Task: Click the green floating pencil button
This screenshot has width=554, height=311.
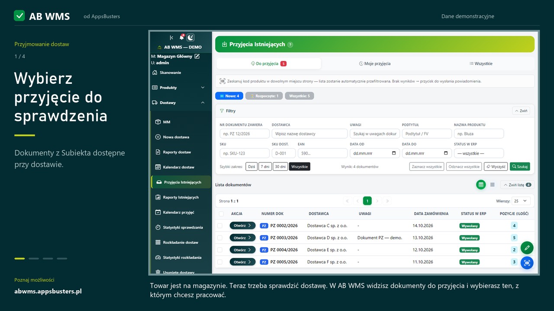Action: click(x=527, y=248)
